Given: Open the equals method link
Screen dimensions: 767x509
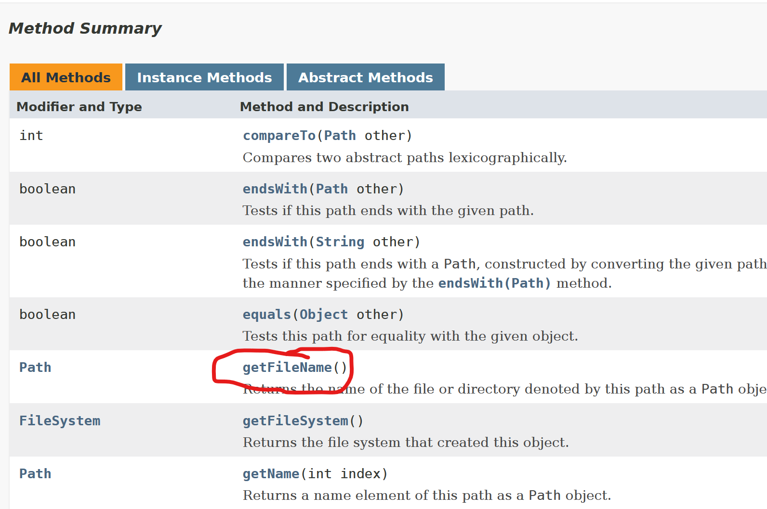Looking at the screenshot, I should pyautogui.click(x=267, y=314).
